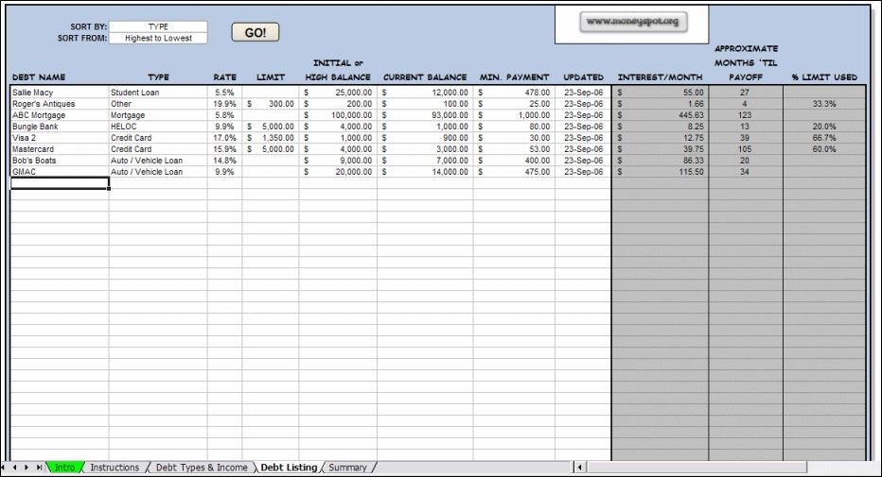Click the horizontal scrollbar left arrow
This screenshot has width=882, height=477.
click(580, 468)
